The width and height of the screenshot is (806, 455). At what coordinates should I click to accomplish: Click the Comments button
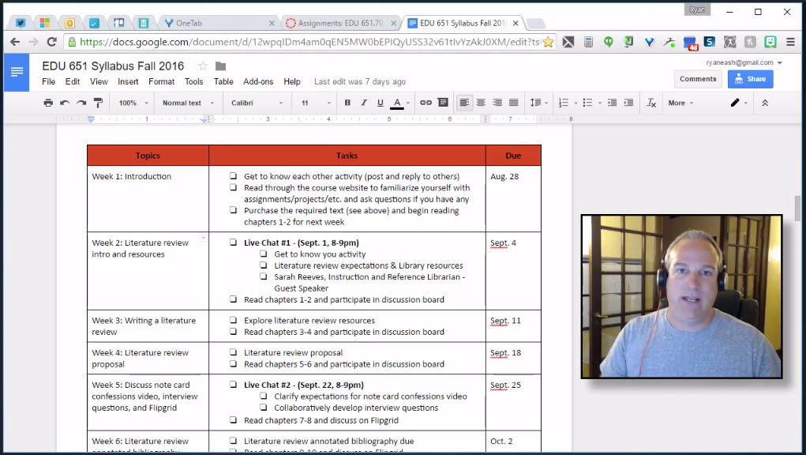click(x=698, y=79)
